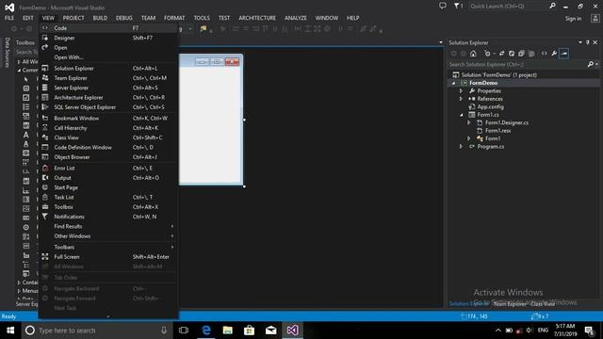Click the taskbar search box
The width and height of the screenshot is (603, 339).
click(x=97, y=331)
